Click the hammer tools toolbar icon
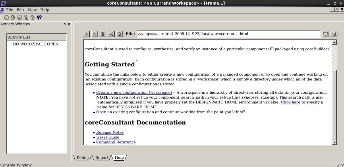This screenshot has width=344, height=167. 26,18
